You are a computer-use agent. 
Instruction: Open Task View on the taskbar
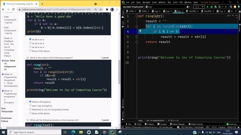(65, 132)
